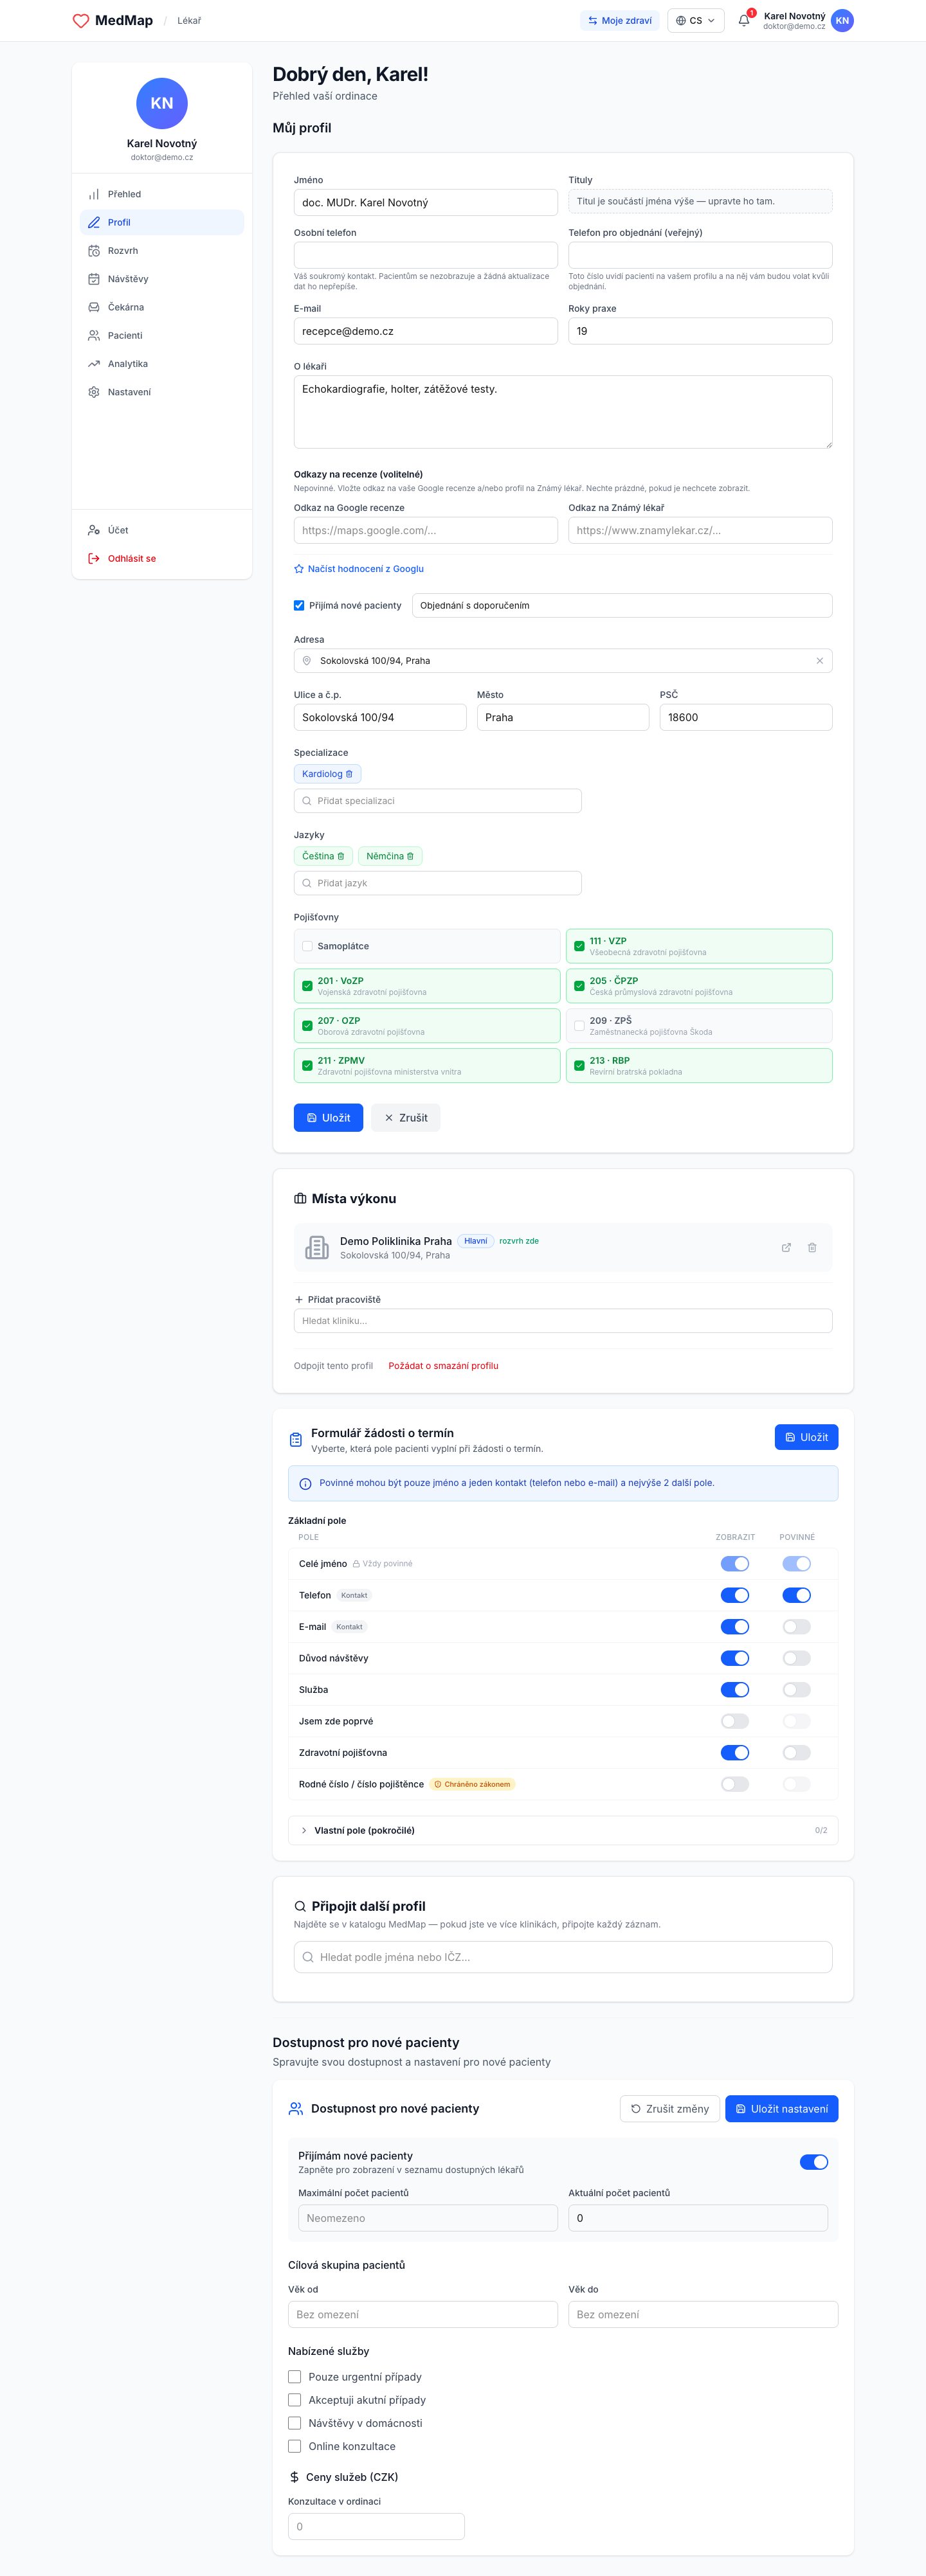Click the clipboard icon beside Formulář žádosti
This screenshot has height=2576, width=926.
coord(296,1440)
